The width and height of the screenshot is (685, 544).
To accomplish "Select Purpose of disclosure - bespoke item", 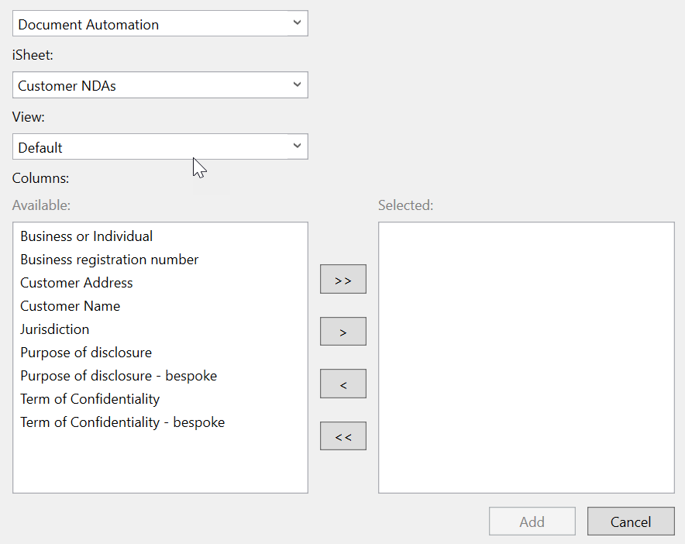I will click(119, 376).
